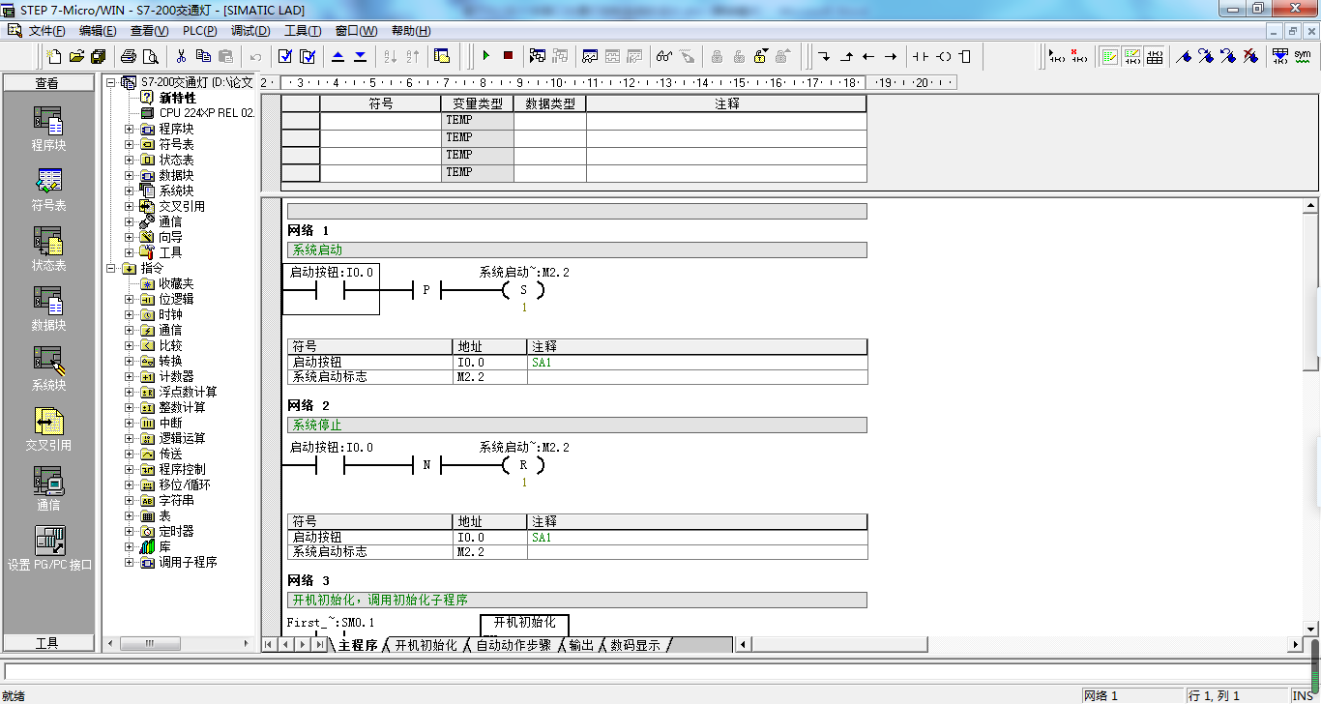This screenshot has height=704, width=1321.
Task: Collapse the 指令 tree node
Action: point(112,268)
